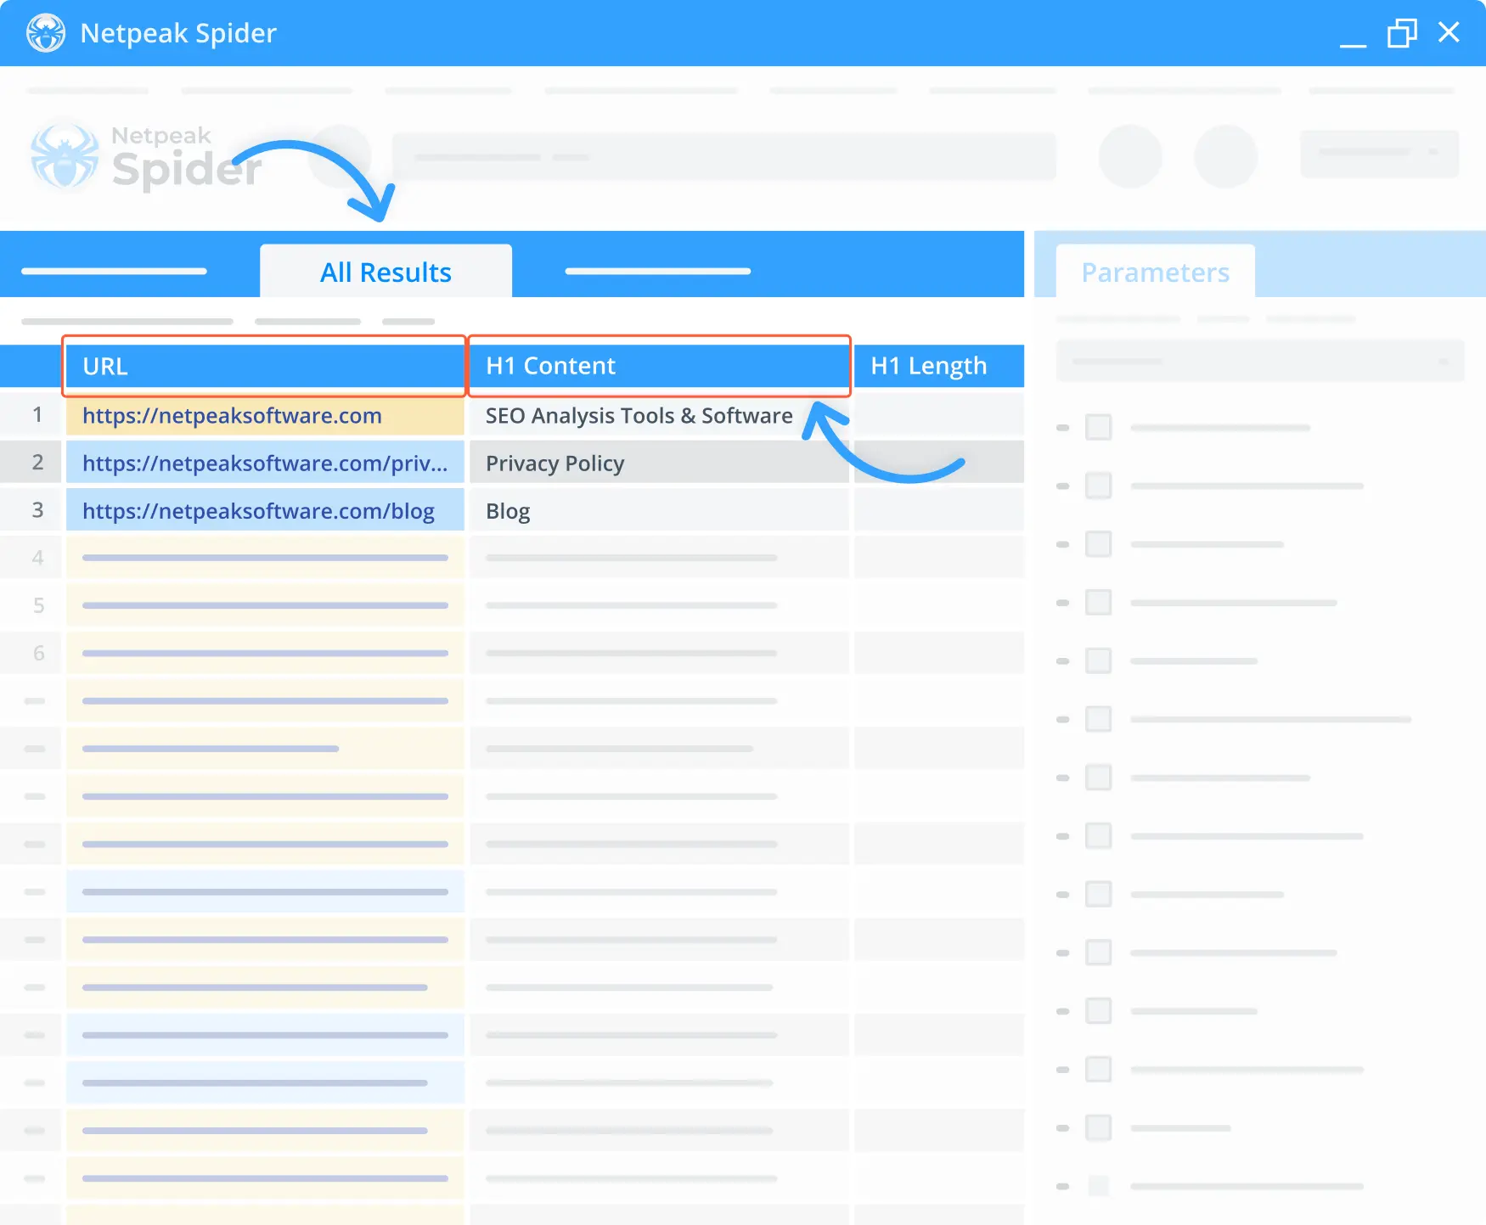Select the 'Blog' H1 content cell
1486x1225 pixels.
tap(659, 510)
